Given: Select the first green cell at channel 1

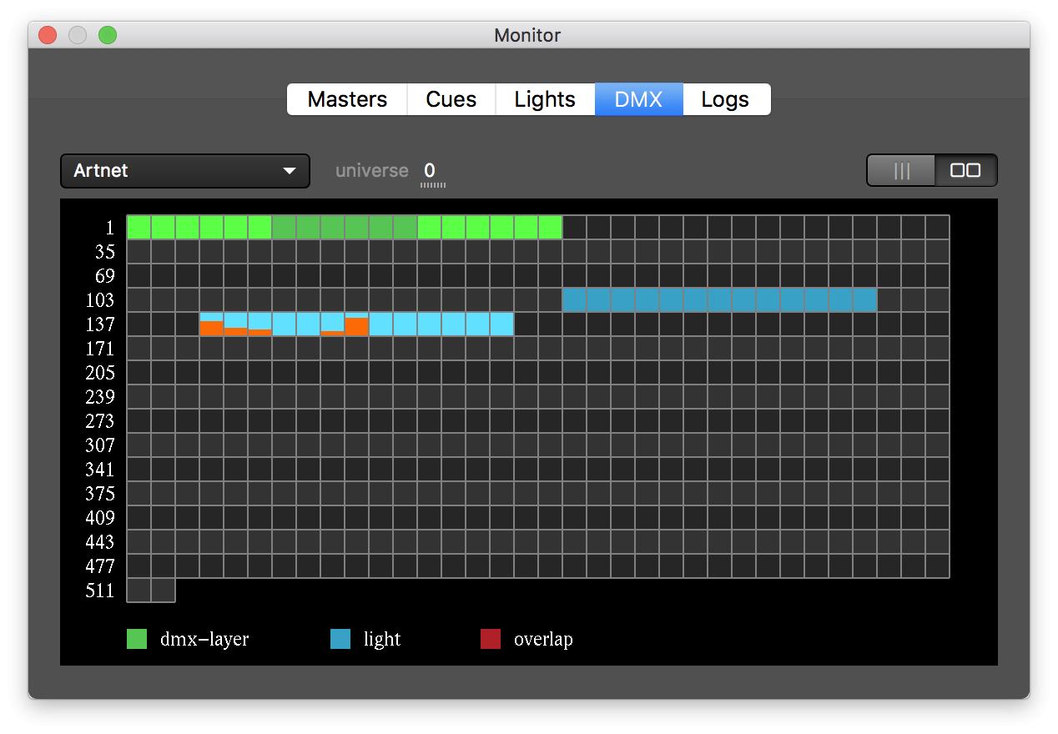Looking at the screenshot, I should (139, 227).
